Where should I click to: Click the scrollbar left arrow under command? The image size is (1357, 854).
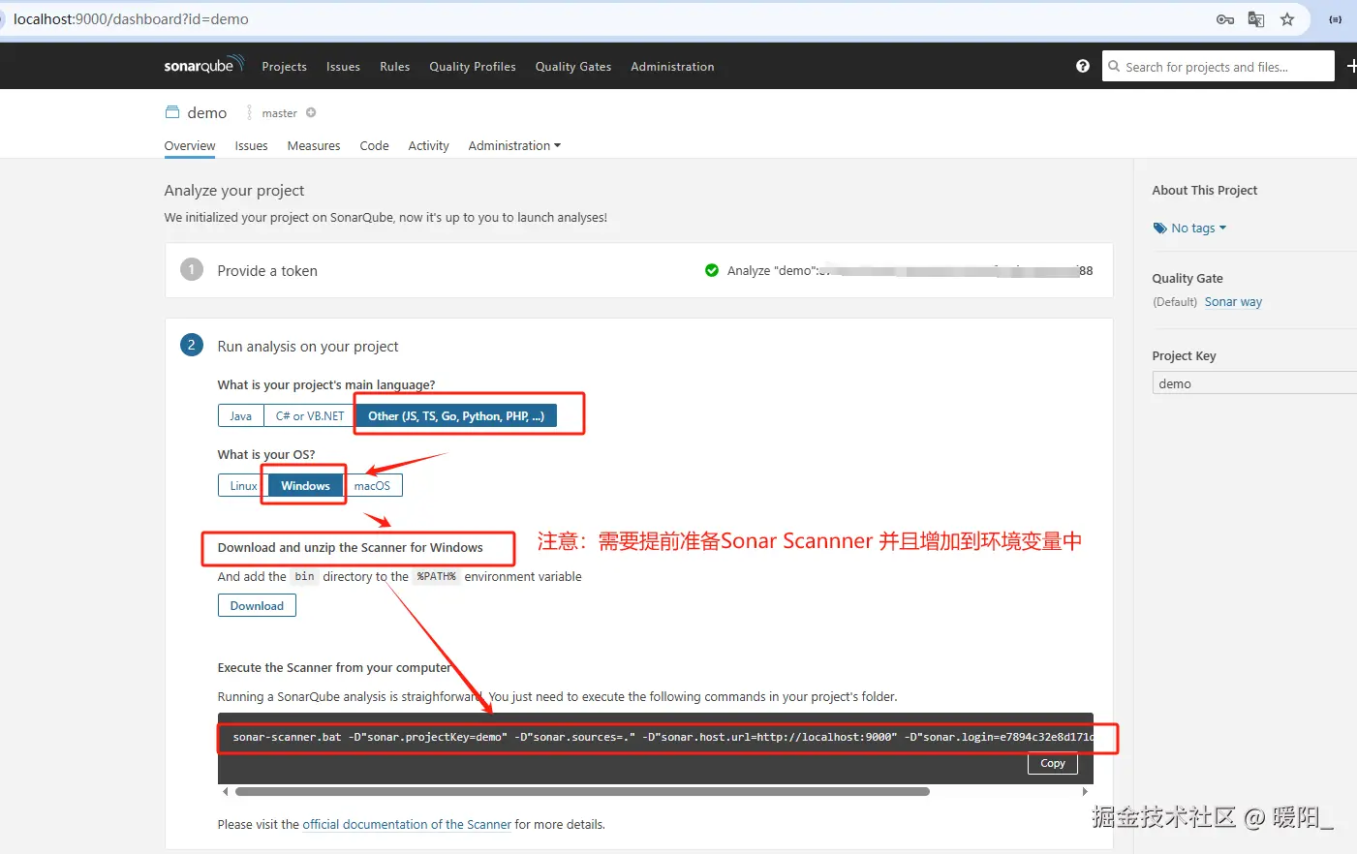click(225, 791)
